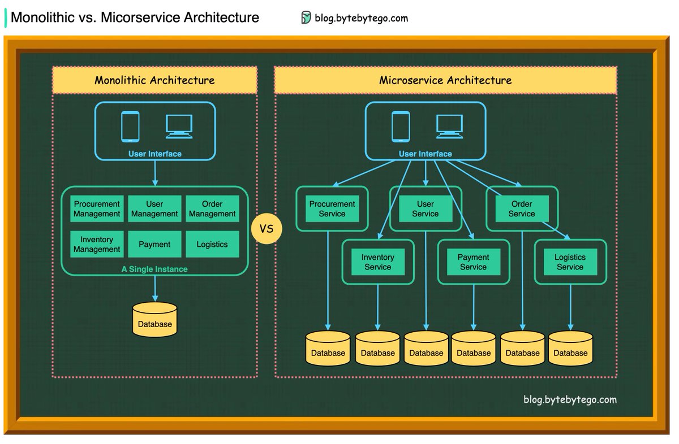Expand the Procurement Service node
Screen dimensions: 679x444
332,208
